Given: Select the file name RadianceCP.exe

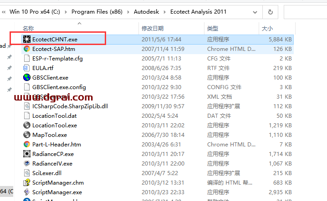Looking at the screenshot, I should click(x=53, y=154).
